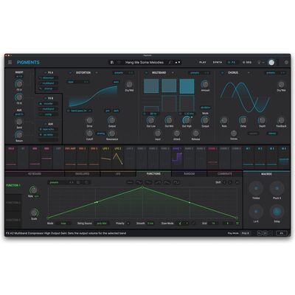Adjust the master volume knob in top bar
Screen dimensions: 295x295
[271, 63]
